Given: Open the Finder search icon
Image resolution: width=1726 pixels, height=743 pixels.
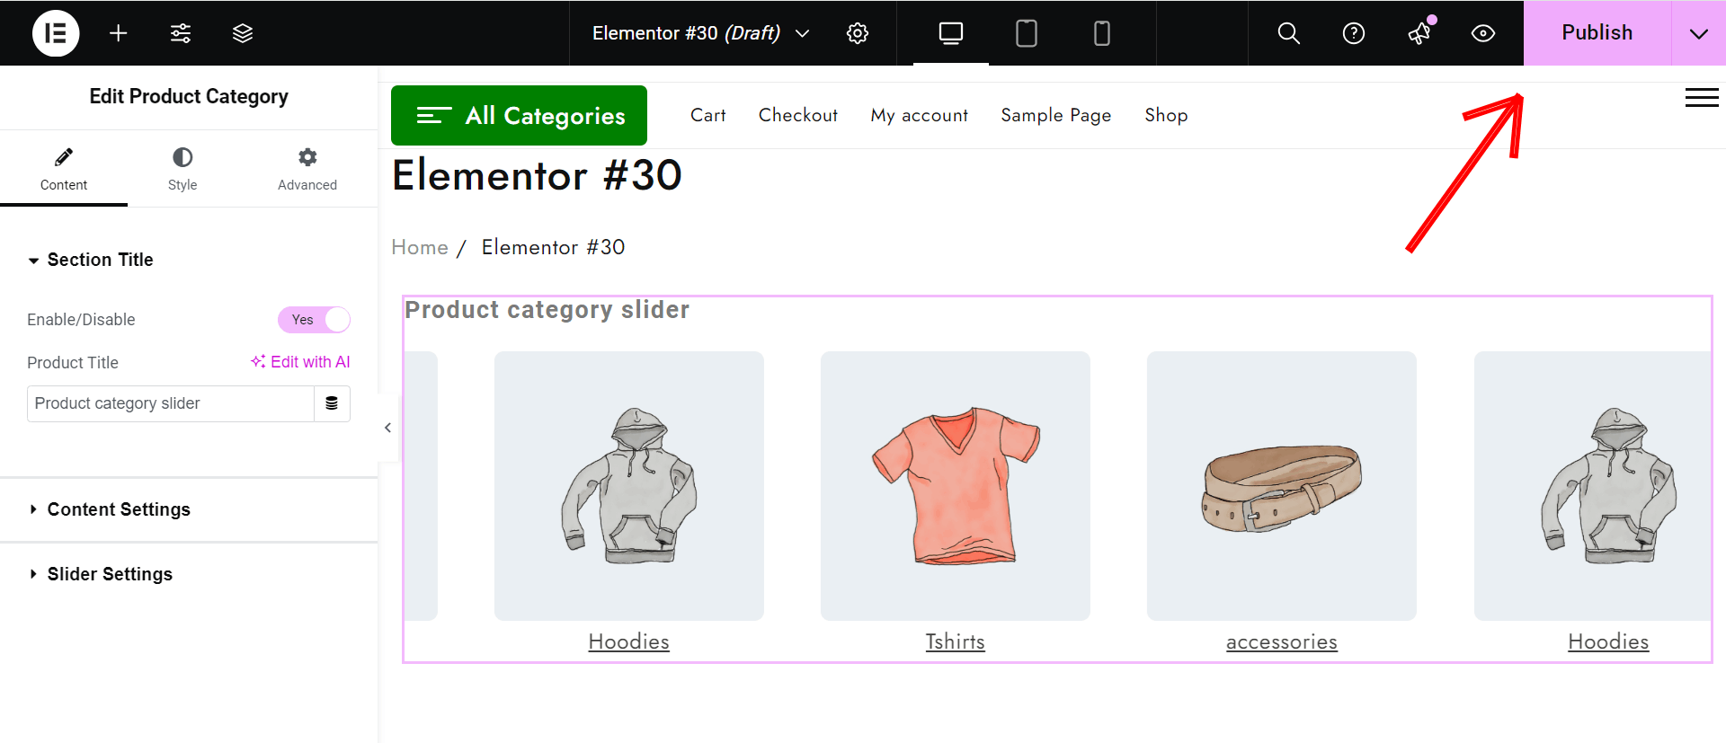Looking at the screenshot, I should coord(1288,33).
